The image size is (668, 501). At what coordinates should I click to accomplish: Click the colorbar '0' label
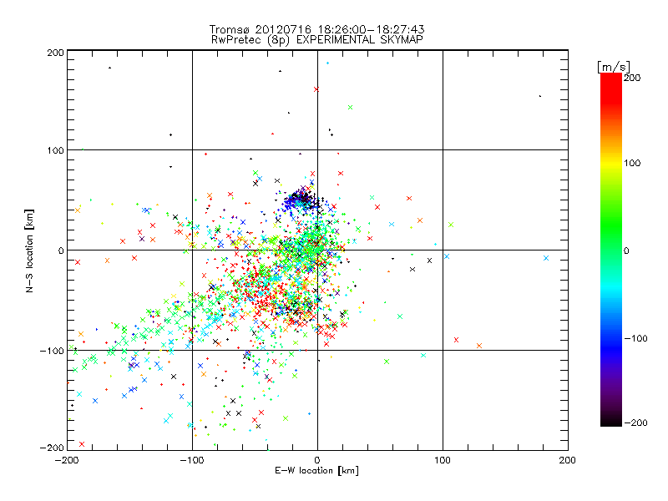626,250
